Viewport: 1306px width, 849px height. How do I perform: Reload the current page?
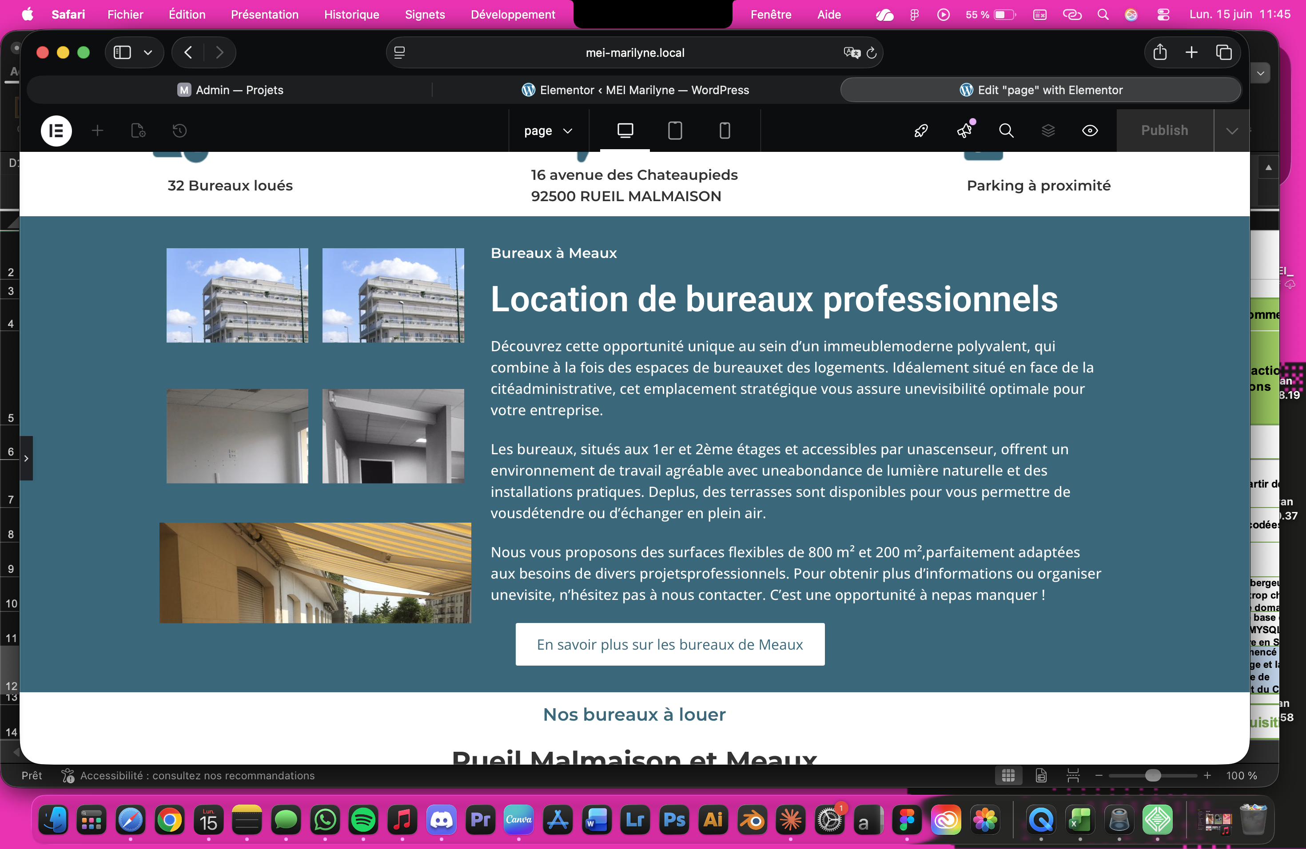coord(872,53)
